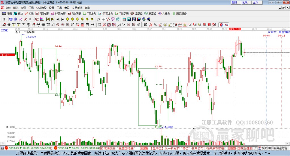Click the purple 节 solar-term icon
This screenshot has width=290, height=156.
click(113, 19)
